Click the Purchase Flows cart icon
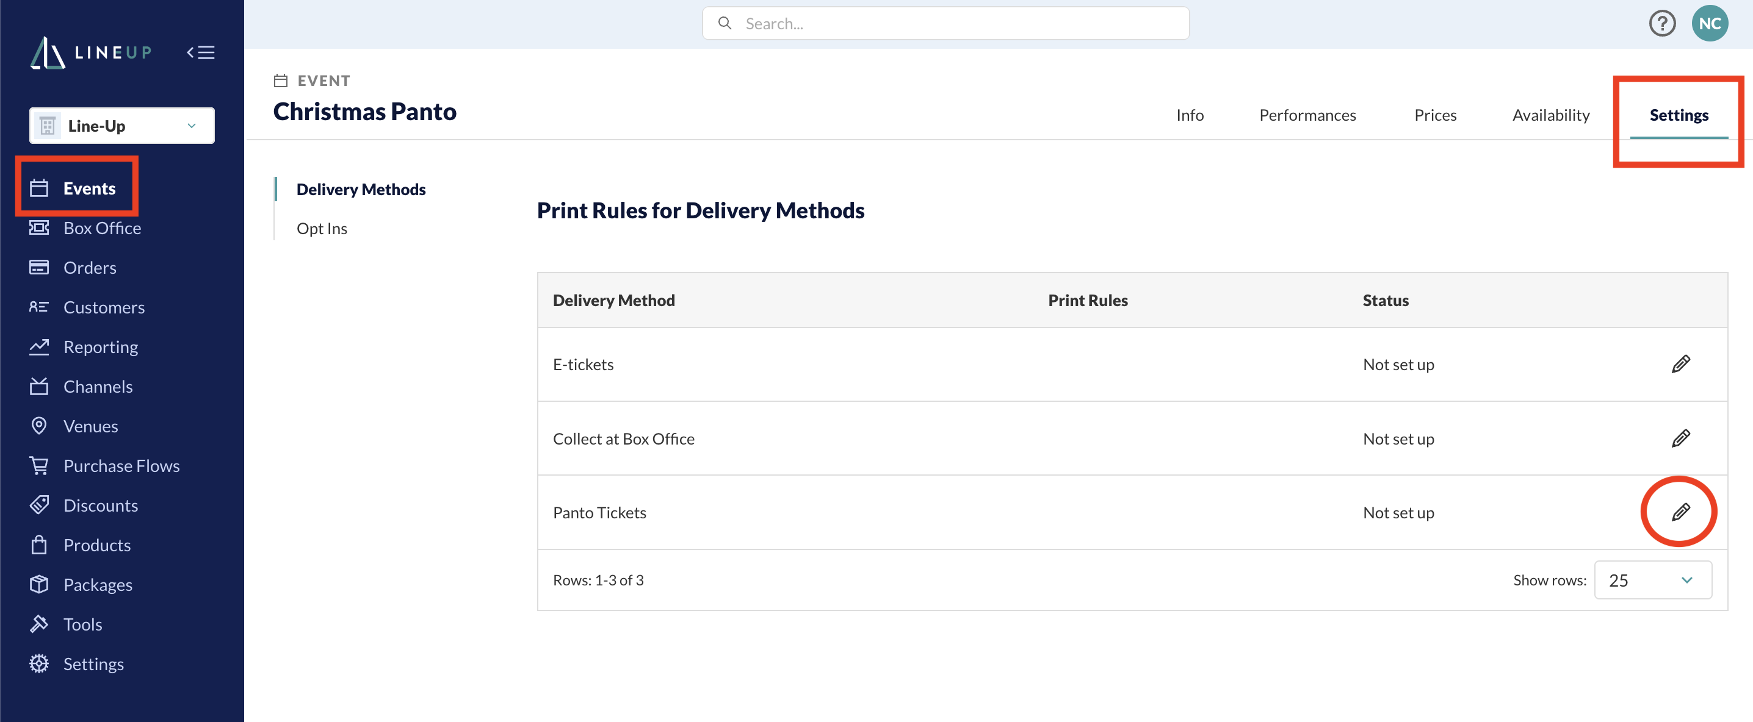This screenshot has height=722, width=1753. (39, 466)
